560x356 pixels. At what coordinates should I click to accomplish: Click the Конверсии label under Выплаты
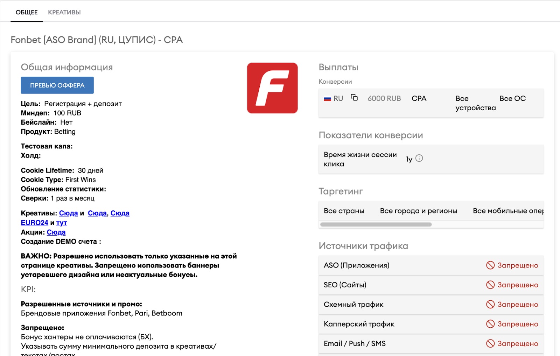tap(335, 82)
